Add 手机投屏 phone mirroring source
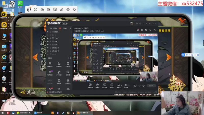The width and height of the screenshot is (204, 115). pyautogui.click(x=105, y=86)
